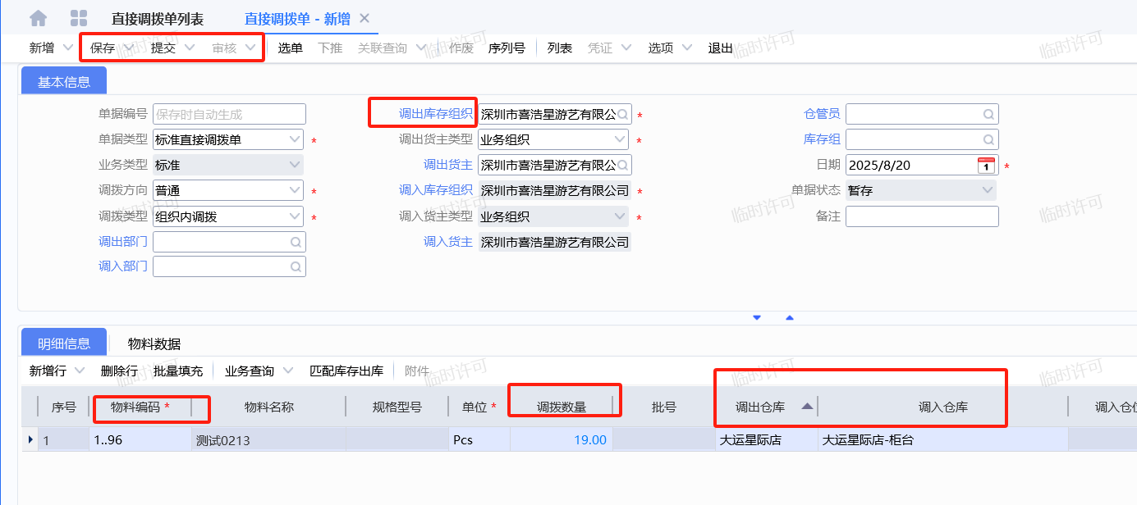Click the home icon

tap(38, 18)
